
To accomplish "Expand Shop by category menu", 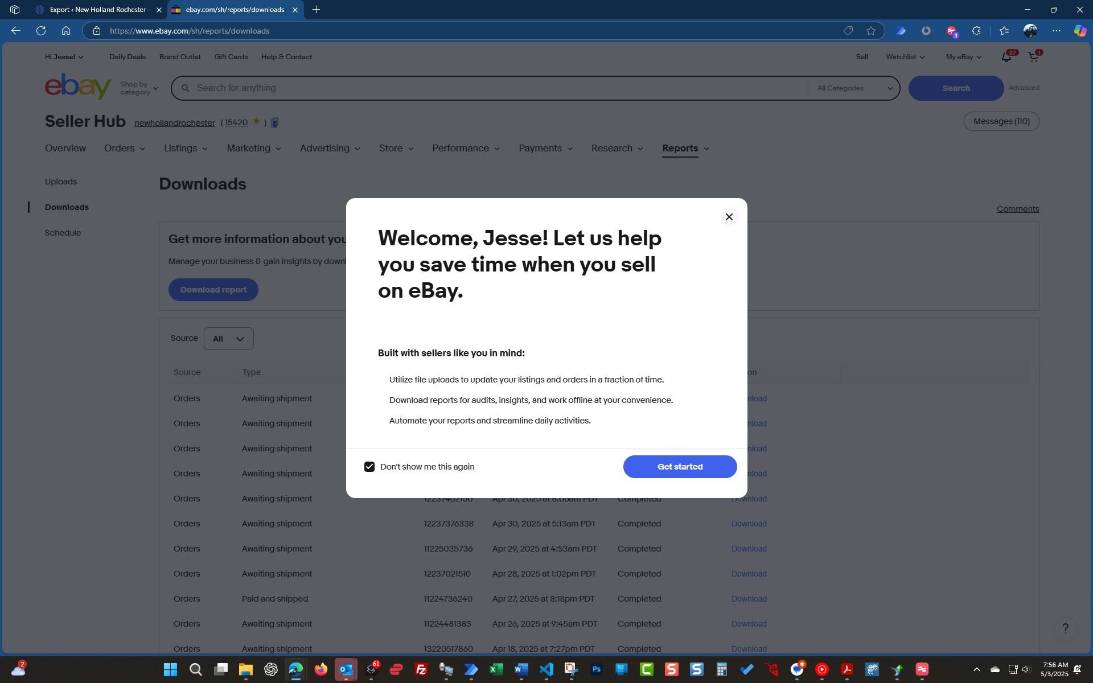I will point(139,88).
